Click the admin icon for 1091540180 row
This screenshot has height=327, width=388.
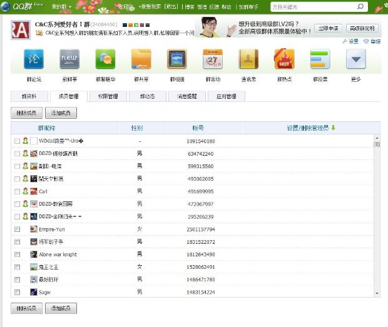pyautogui.click(x=25, y=141)
